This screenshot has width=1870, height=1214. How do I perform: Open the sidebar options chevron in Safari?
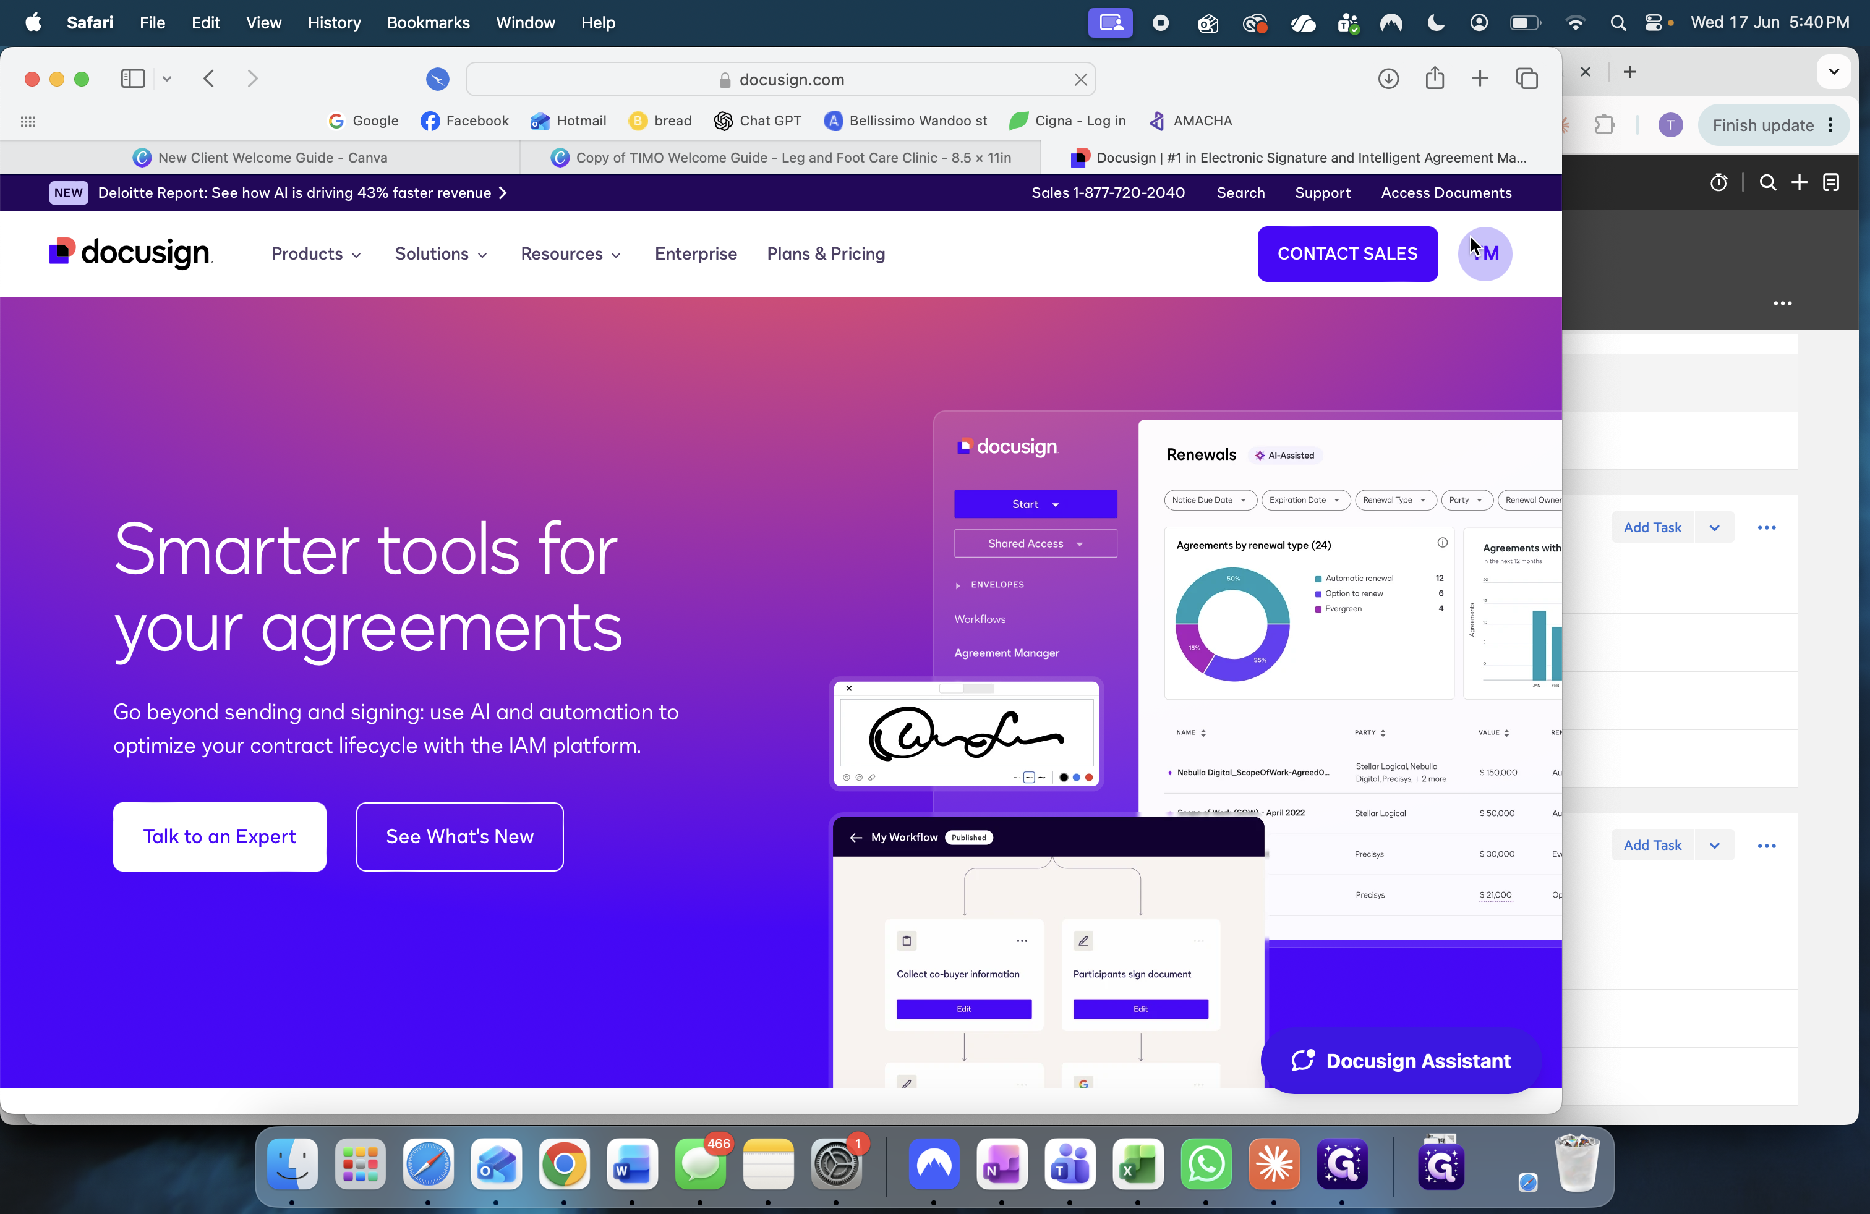tap(166, 79)
